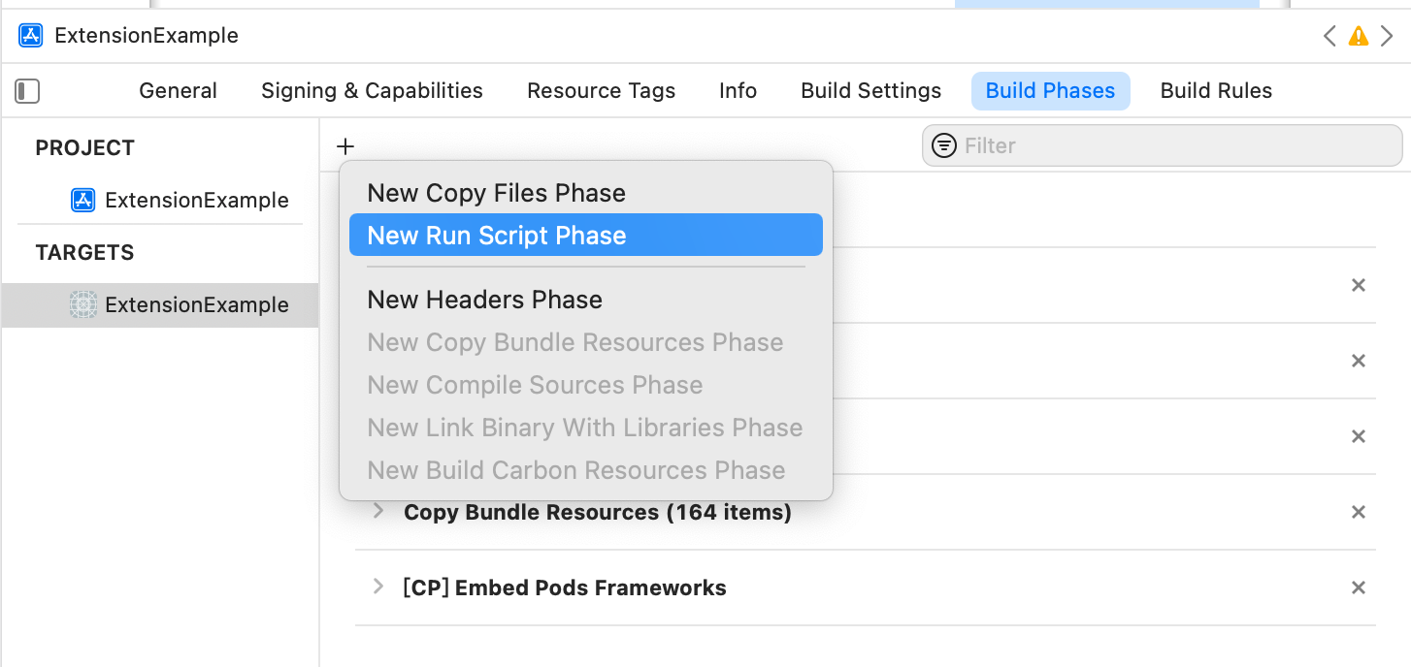Open Signing & Capabilities tab

pyautogui.click(x=372, y=91)
